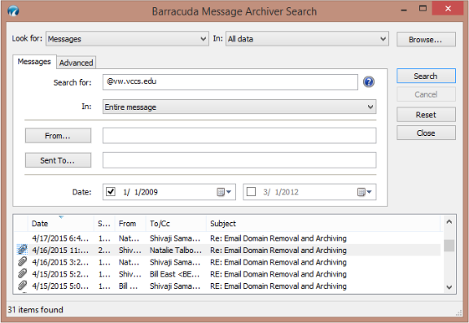Click the From... button

58,136
